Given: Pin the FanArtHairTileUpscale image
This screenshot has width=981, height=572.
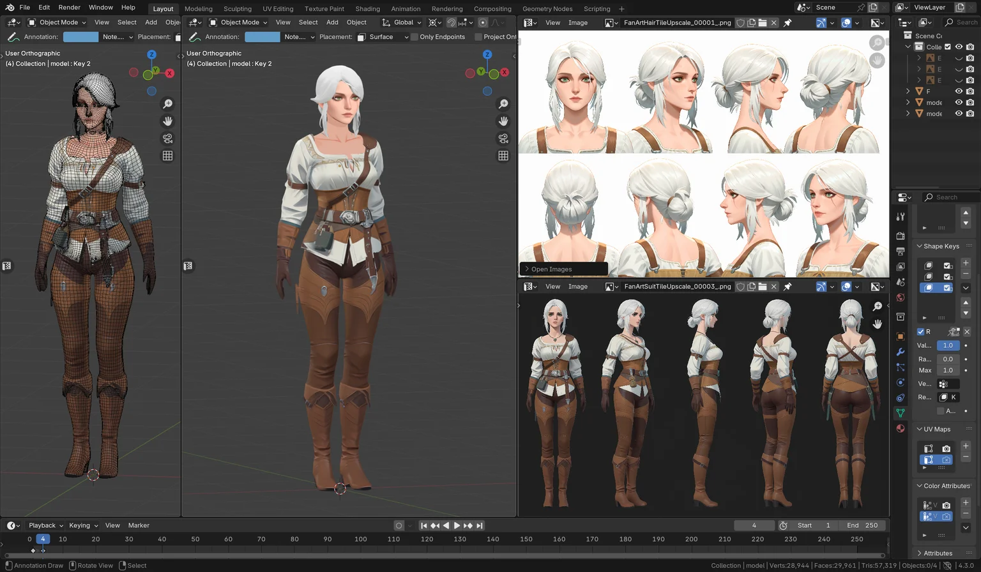Looking at the screenshot, I should 787,22.
